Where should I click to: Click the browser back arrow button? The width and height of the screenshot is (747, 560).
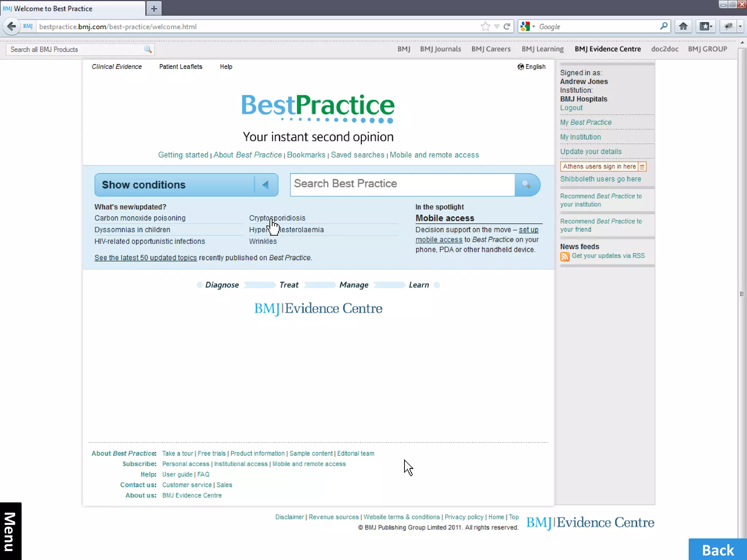11,26
